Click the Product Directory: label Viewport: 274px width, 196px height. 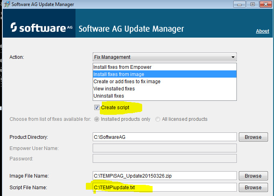[x=29, y=137]
